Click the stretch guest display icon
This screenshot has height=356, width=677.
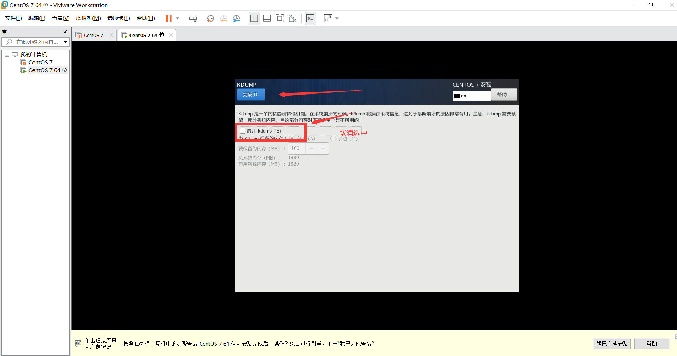(328, 18)
